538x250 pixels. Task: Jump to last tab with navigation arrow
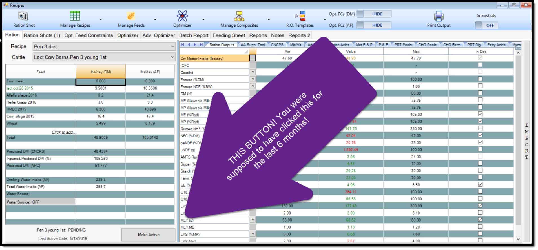click(201, 44)
